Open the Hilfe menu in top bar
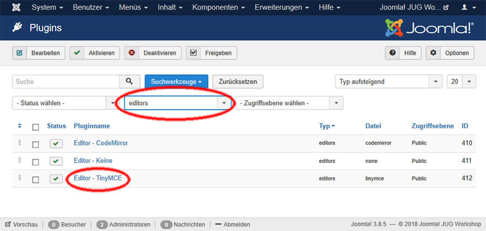The image size is (486, 231). click(329, 8)
